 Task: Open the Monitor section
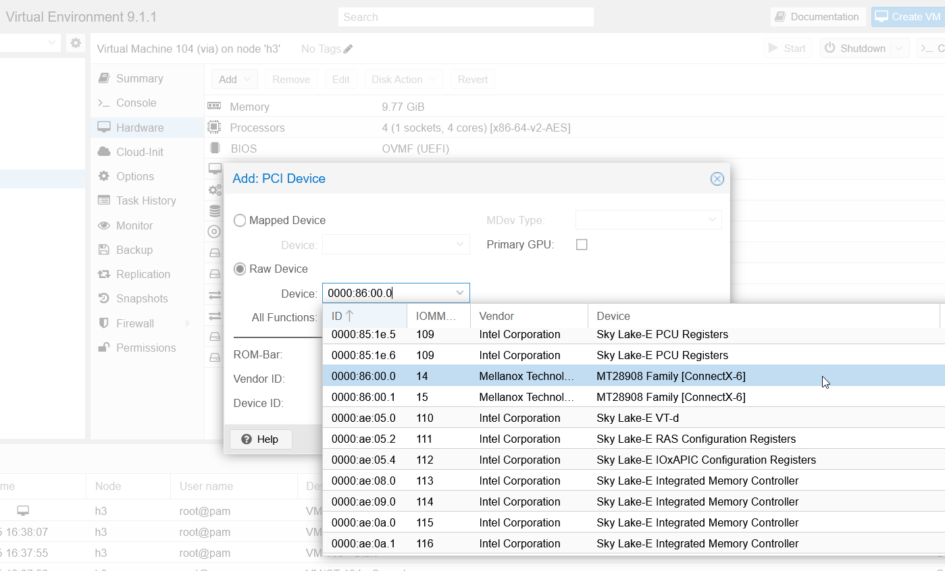(x=147, y=225)
